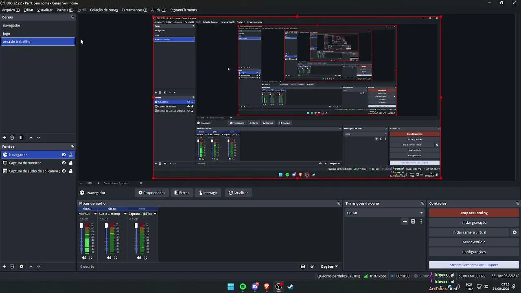Open Discord from the taskbar
Screen dimensions: 521x293
tap(255, 287)
